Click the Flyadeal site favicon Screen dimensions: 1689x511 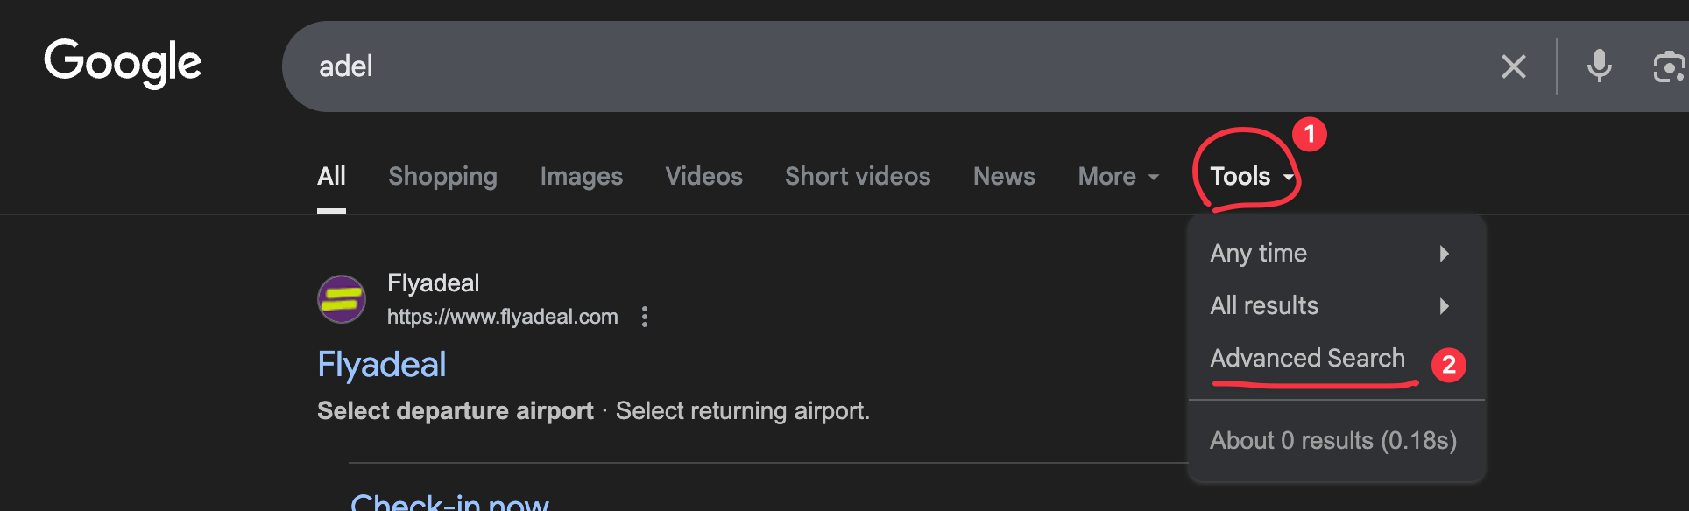click(x=342, y=299)
